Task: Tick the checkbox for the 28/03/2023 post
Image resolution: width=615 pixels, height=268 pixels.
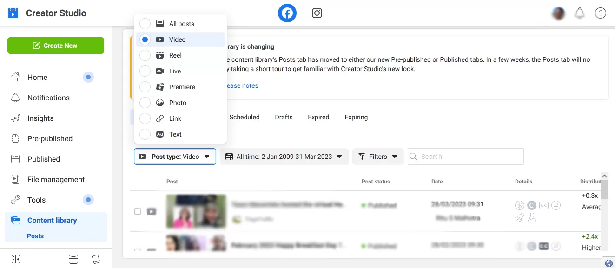Action: (138, 211)
